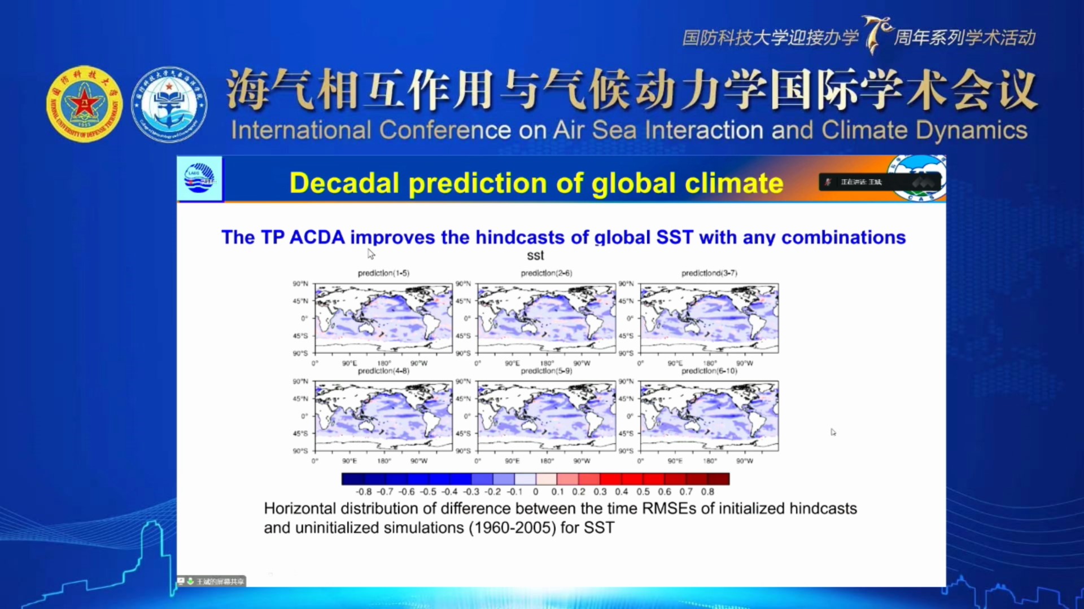This screenshot has width=1084, height=609.
Task: Open the prediction(4-8) SST map
Action: [x=384, y=416]
